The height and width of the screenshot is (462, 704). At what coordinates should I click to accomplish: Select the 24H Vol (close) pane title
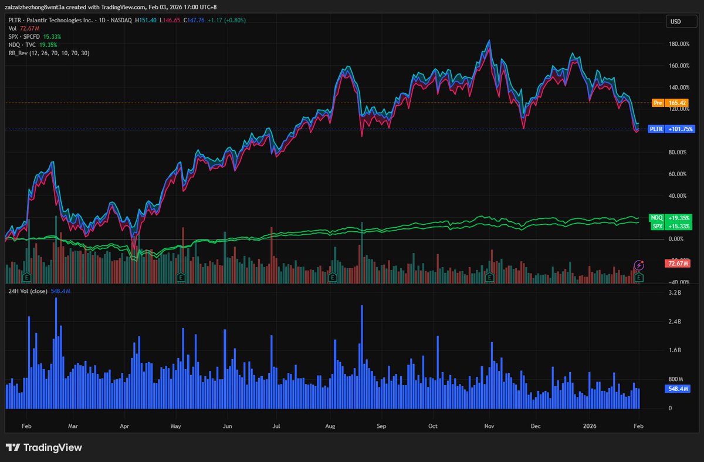pos(27,290)
